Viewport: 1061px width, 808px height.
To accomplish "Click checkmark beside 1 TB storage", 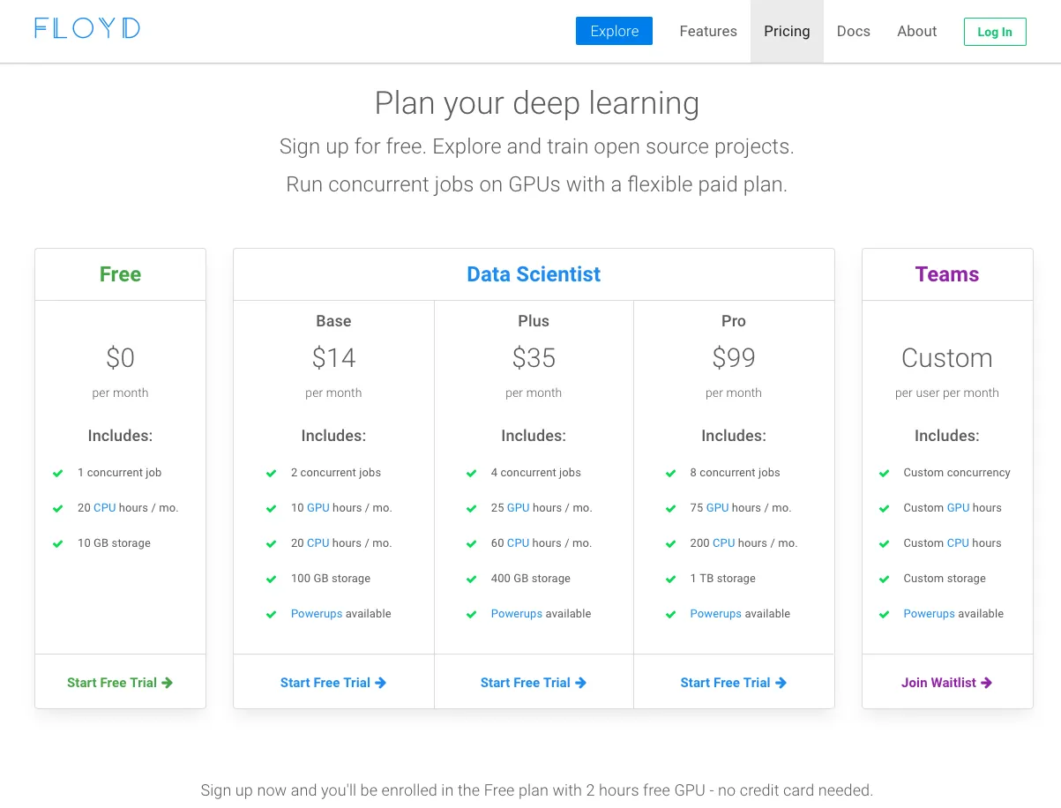I will click(671, 580).
